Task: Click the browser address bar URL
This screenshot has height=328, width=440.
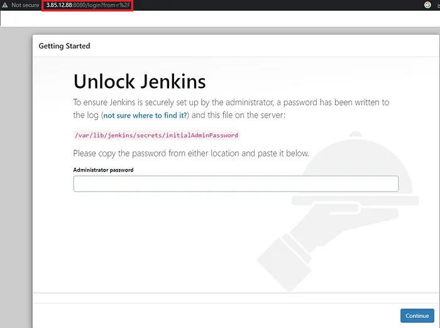Action: pos(88,5)
